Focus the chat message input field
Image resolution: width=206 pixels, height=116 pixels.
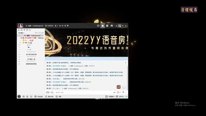tap(83, 93)
